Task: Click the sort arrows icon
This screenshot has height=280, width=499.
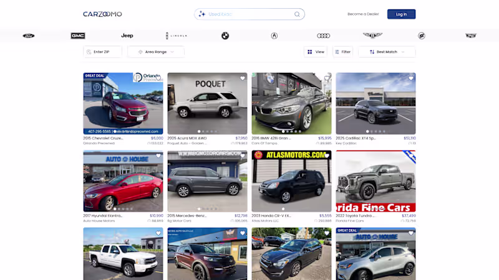Action: (372, 52)
